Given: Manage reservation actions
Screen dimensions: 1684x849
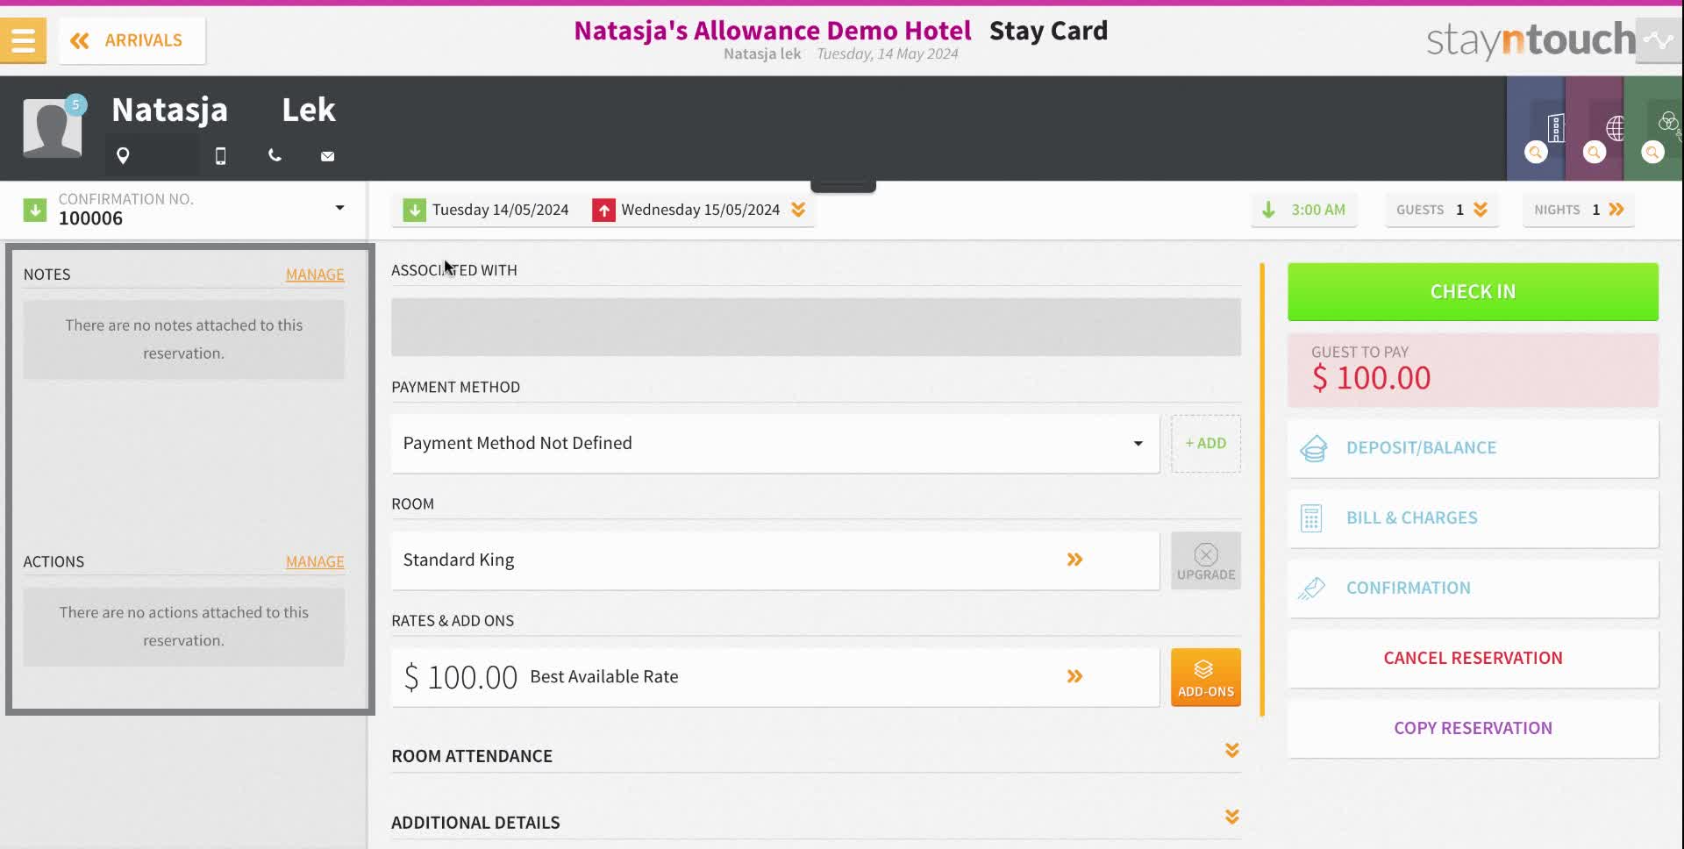Looking at the screenshot, I should [x=315, y=561].
